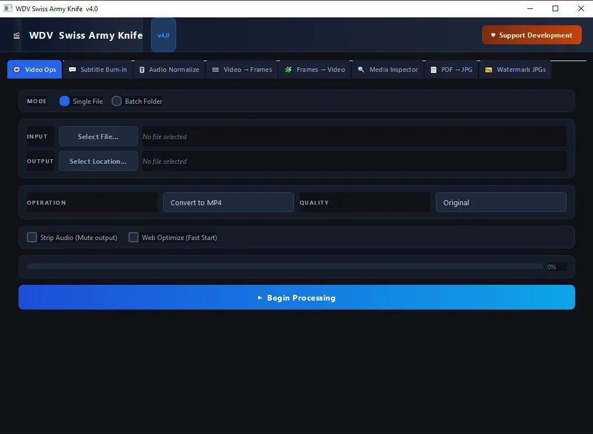593x434 pixels.
Task: Click the film strip icon on Video → Frames tab
Action: [x=215, y=70]
